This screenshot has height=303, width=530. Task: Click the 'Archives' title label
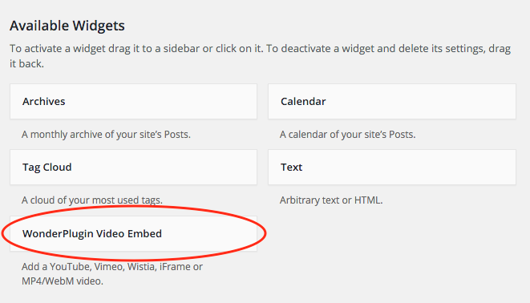tap(44, 101)
